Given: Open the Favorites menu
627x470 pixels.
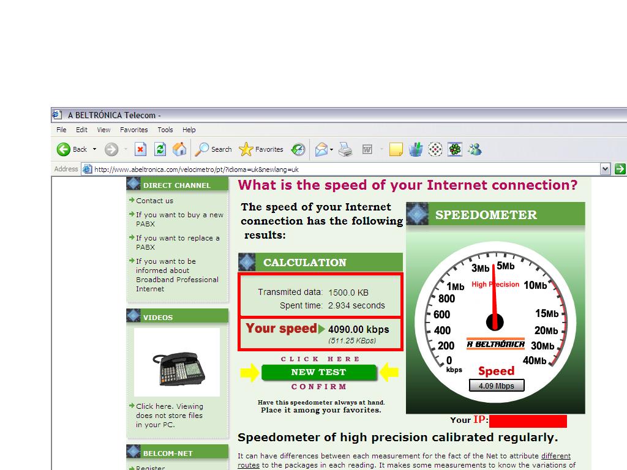Looking at the screenshot, I should 134,130.
